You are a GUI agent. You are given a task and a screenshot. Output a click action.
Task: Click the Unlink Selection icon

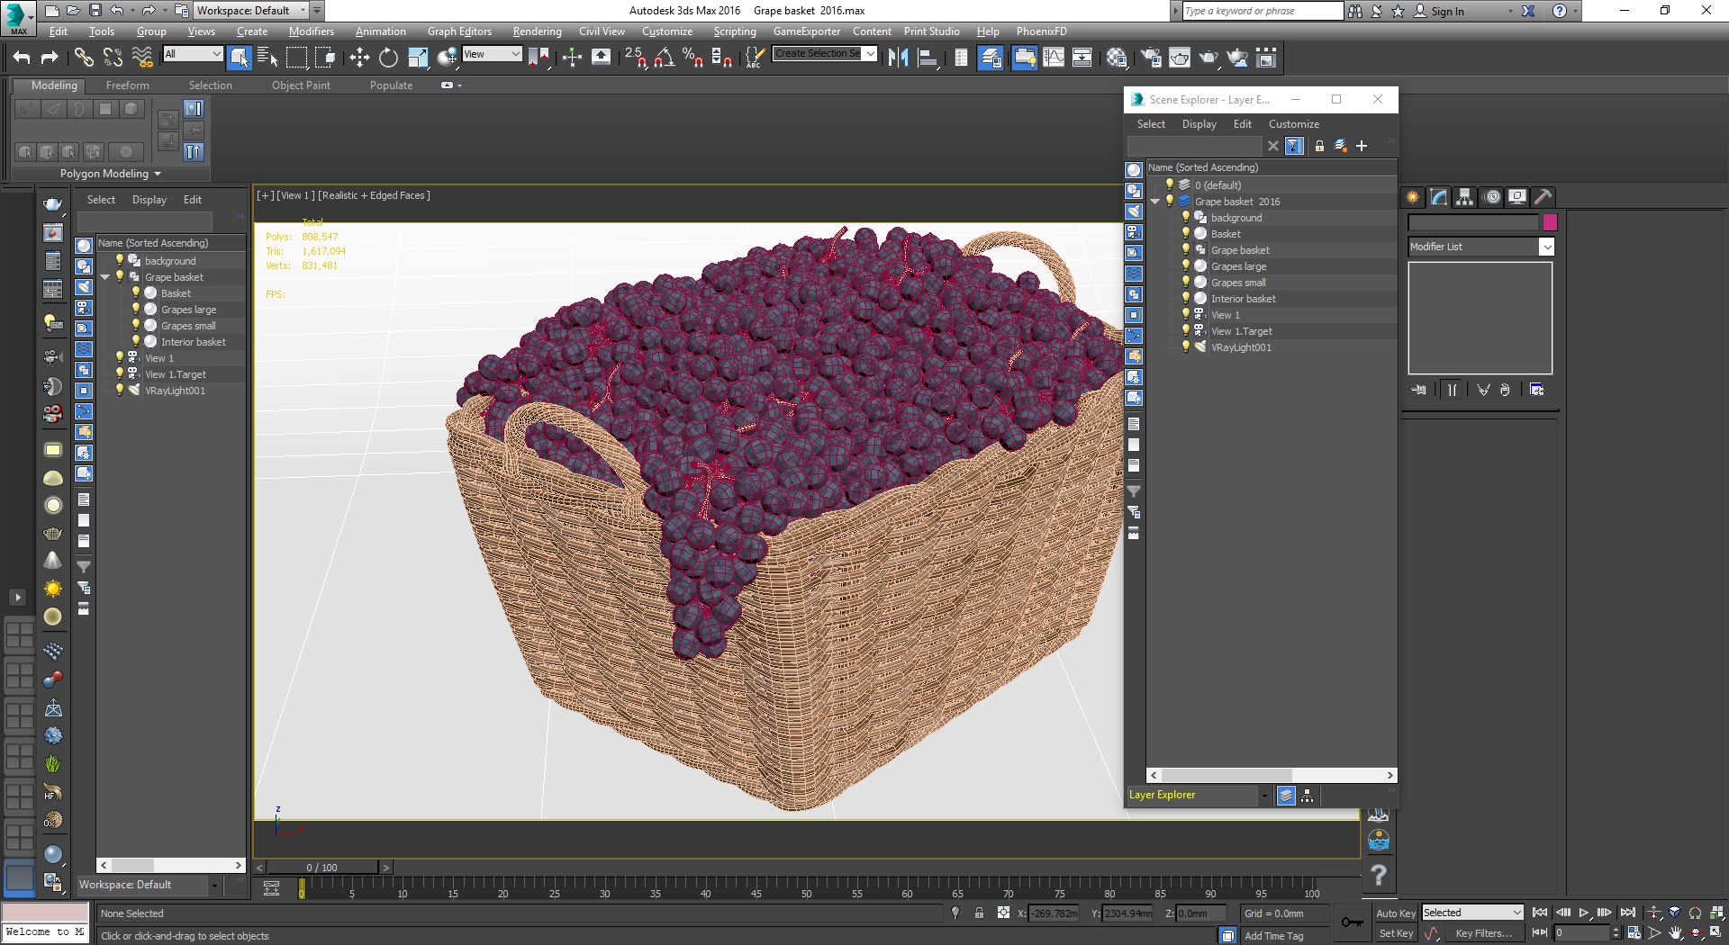(x=113, y=58)
